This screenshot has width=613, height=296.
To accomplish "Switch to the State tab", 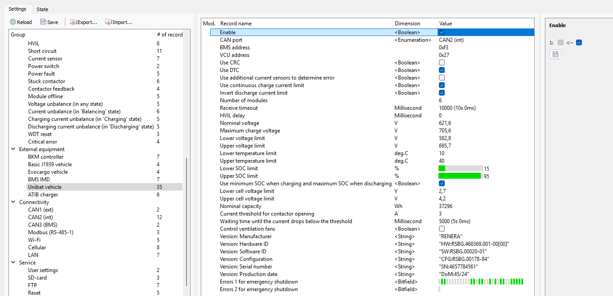I will [42, 9].
